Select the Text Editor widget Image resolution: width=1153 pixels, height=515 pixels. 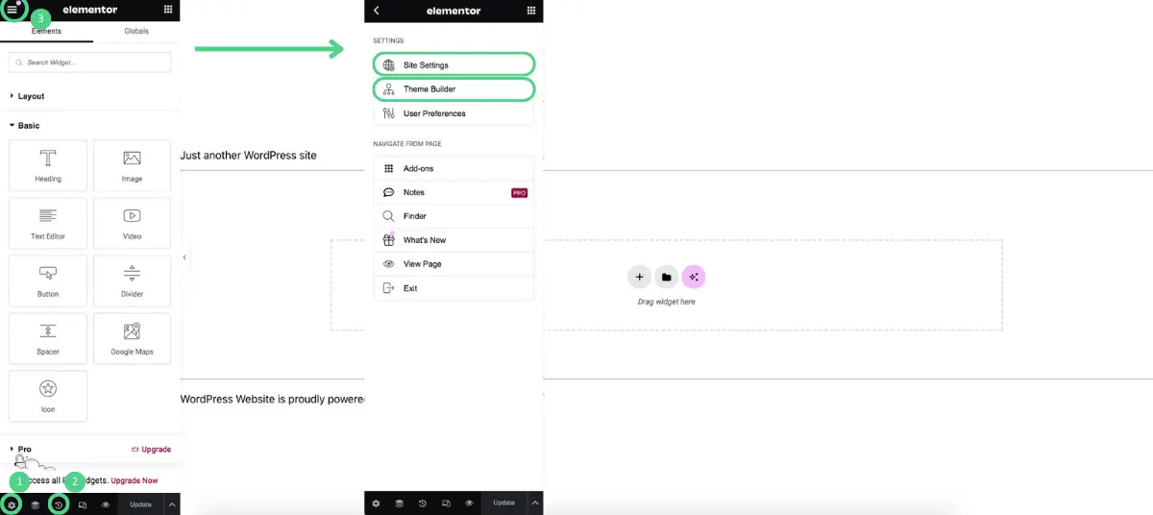[48, 224]
